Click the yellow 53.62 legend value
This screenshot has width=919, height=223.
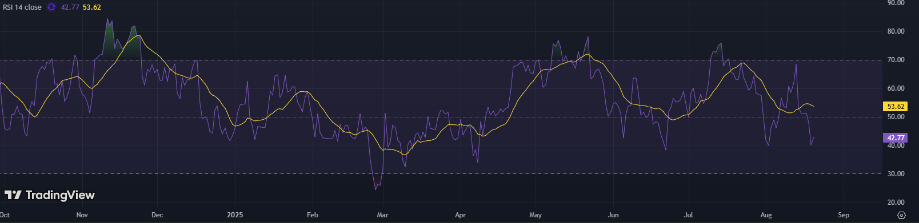click(91, 7)
